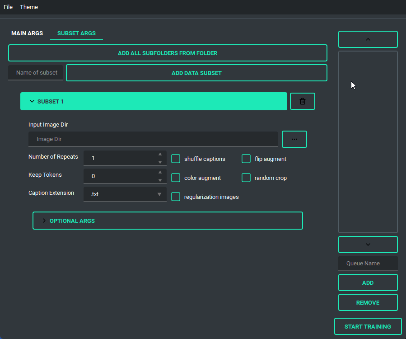Click the empty queue list panel

click(x=368, y=142)
